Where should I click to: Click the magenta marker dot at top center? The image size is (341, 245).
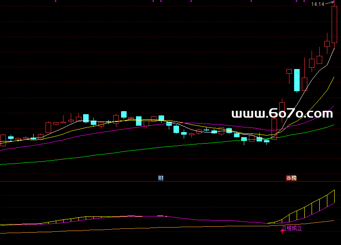[x=160, y=1]
